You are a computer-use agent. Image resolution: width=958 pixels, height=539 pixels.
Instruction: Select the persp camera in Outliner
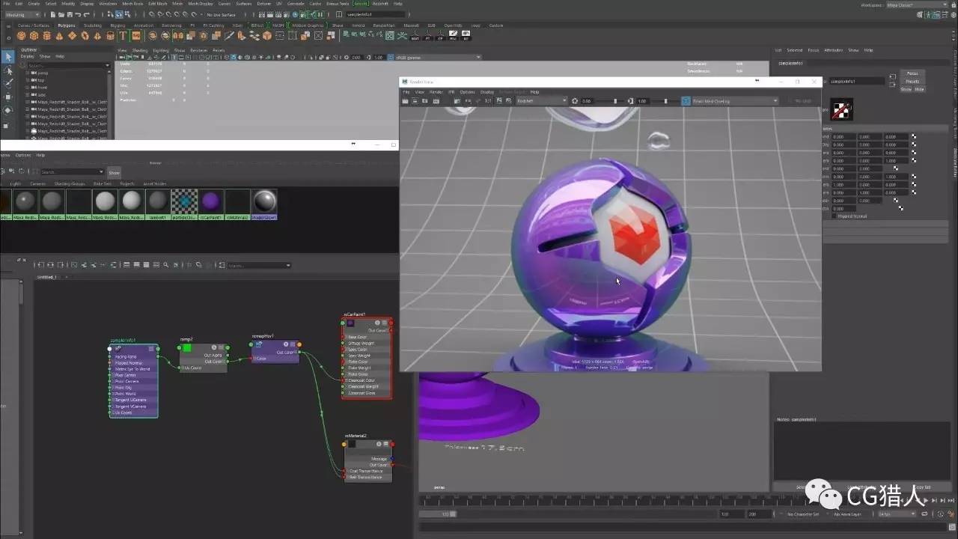click(42, 73)
